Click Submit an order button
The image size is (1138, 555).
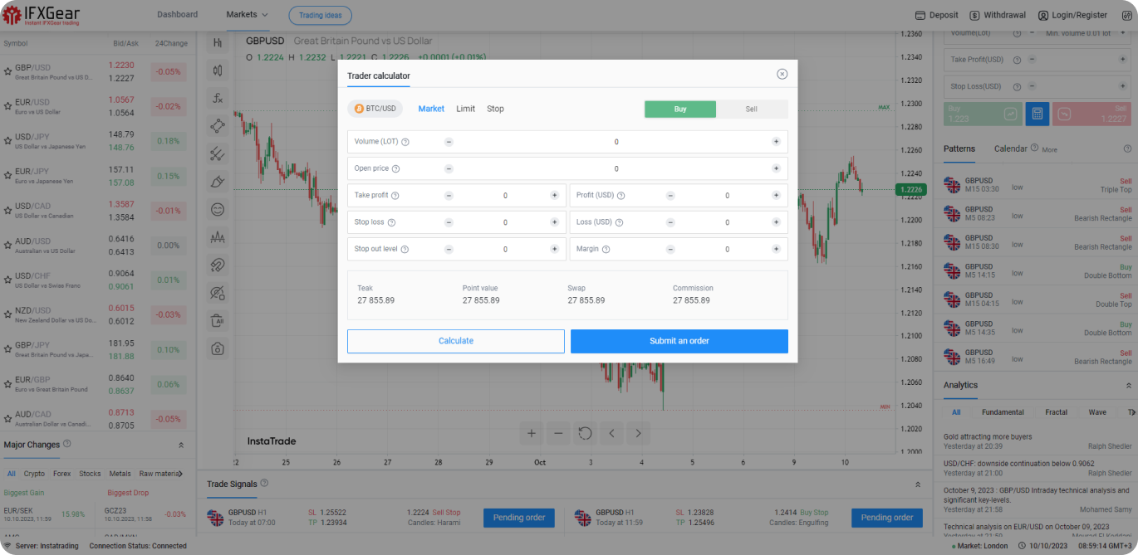pyautogui.click(x=679, y=341)
